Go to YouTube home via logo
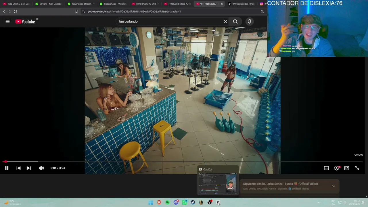Viewport: 368px width, 207px height. [x=25, y=22]
